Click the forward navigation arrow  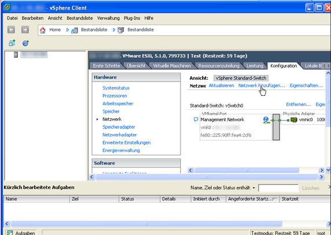pos(25,29)
